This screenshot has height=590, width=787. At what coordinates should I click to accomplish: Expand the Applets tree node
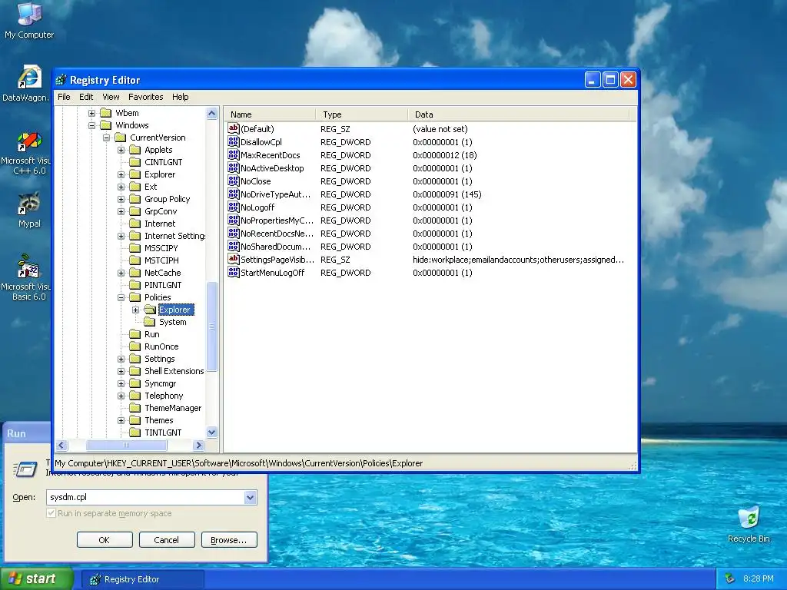tap(121, 150)
